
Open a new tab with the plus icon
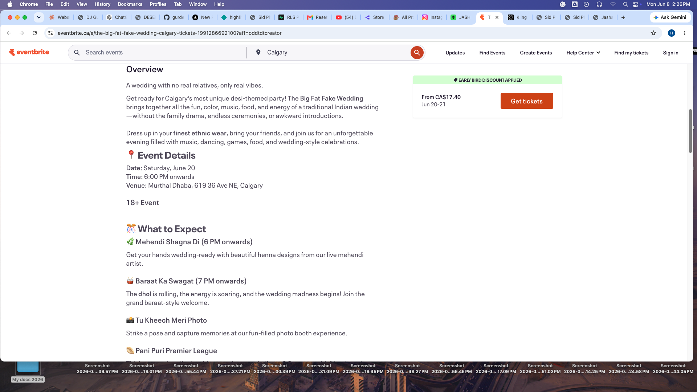point(623,17)
